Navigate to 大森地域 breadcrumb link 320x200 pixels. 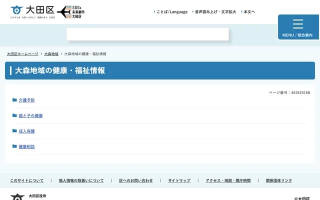[51, 53]
